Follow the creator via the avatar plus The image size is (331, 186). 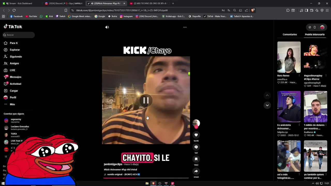[196, 127]
